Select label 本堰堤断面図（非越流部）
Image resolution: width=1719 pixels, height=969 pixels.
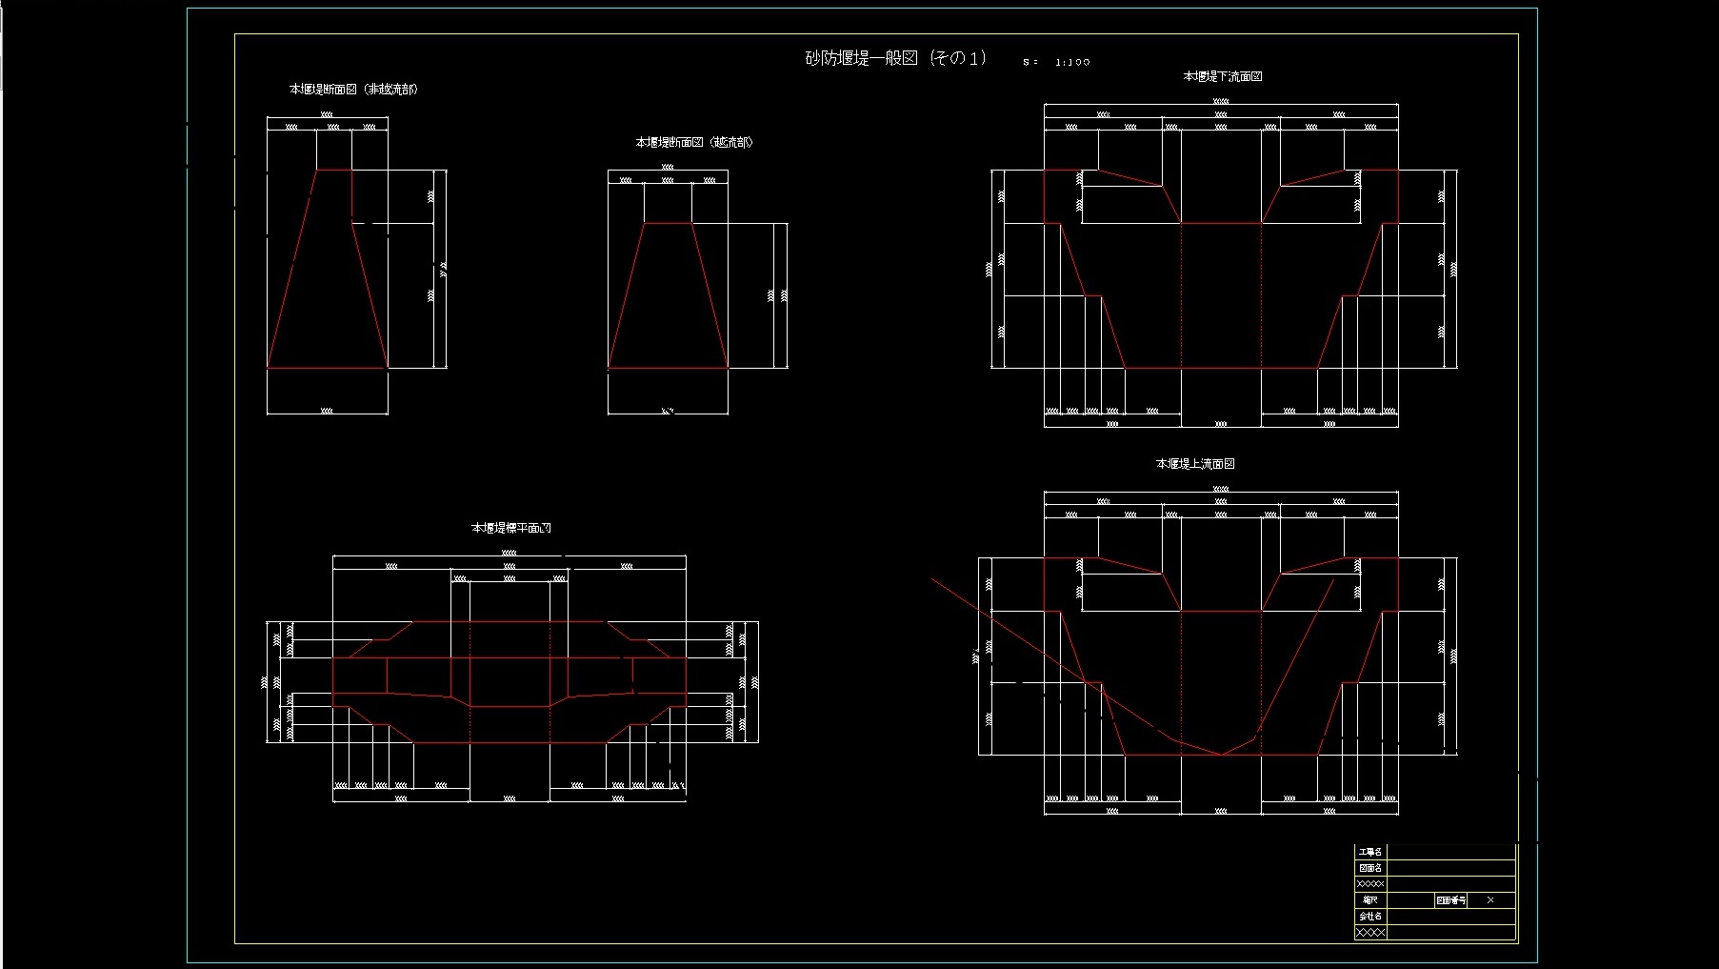pos(353,90)
